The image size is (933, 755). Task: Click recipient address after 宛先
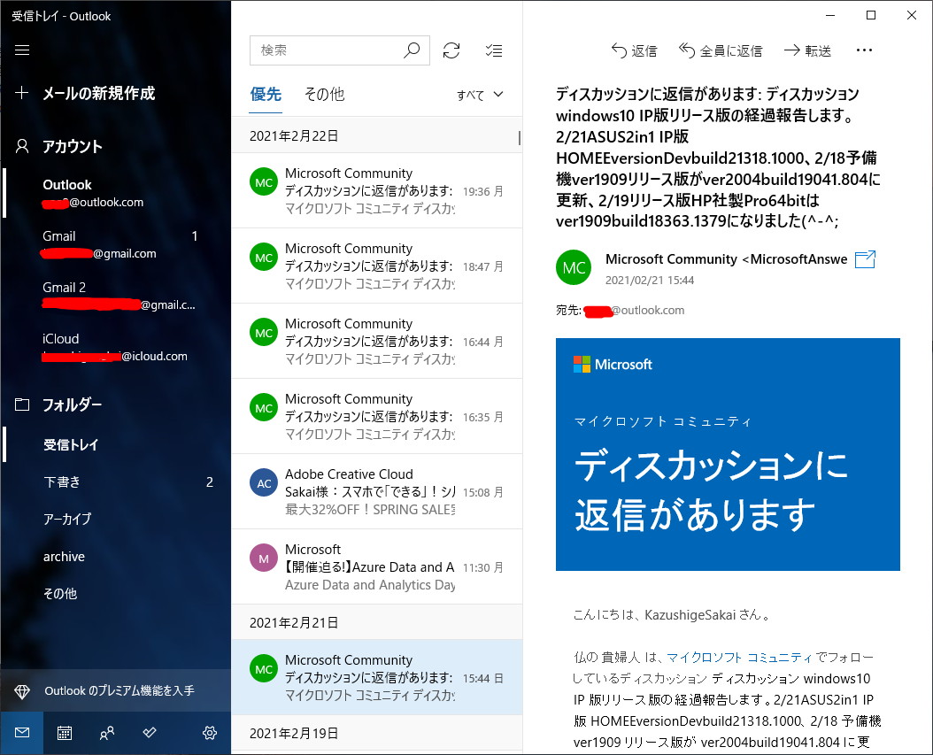click(635, 310)
